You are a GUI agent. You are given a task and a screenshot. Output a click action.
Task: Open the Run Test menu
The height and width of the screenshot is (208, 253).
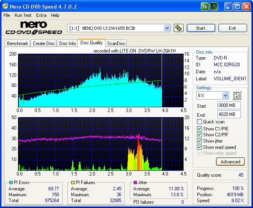click(23, 15)
